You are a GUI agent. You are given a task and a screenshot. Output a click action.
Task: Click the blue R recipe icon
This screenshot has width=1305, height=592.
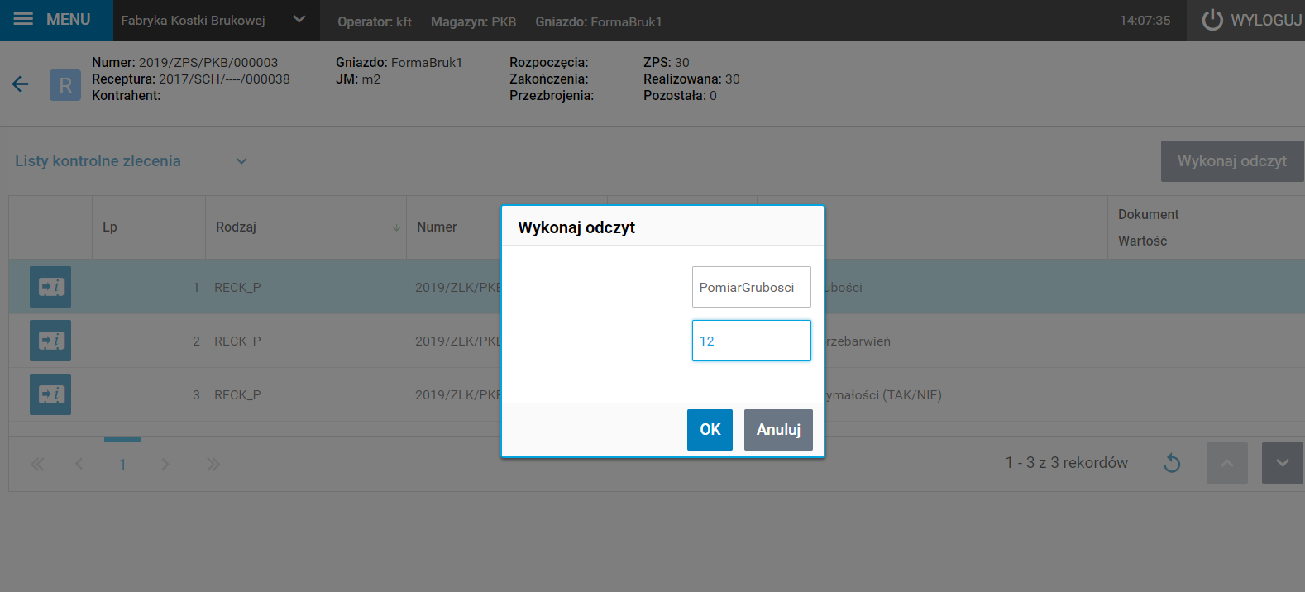[x=65, y=85]
